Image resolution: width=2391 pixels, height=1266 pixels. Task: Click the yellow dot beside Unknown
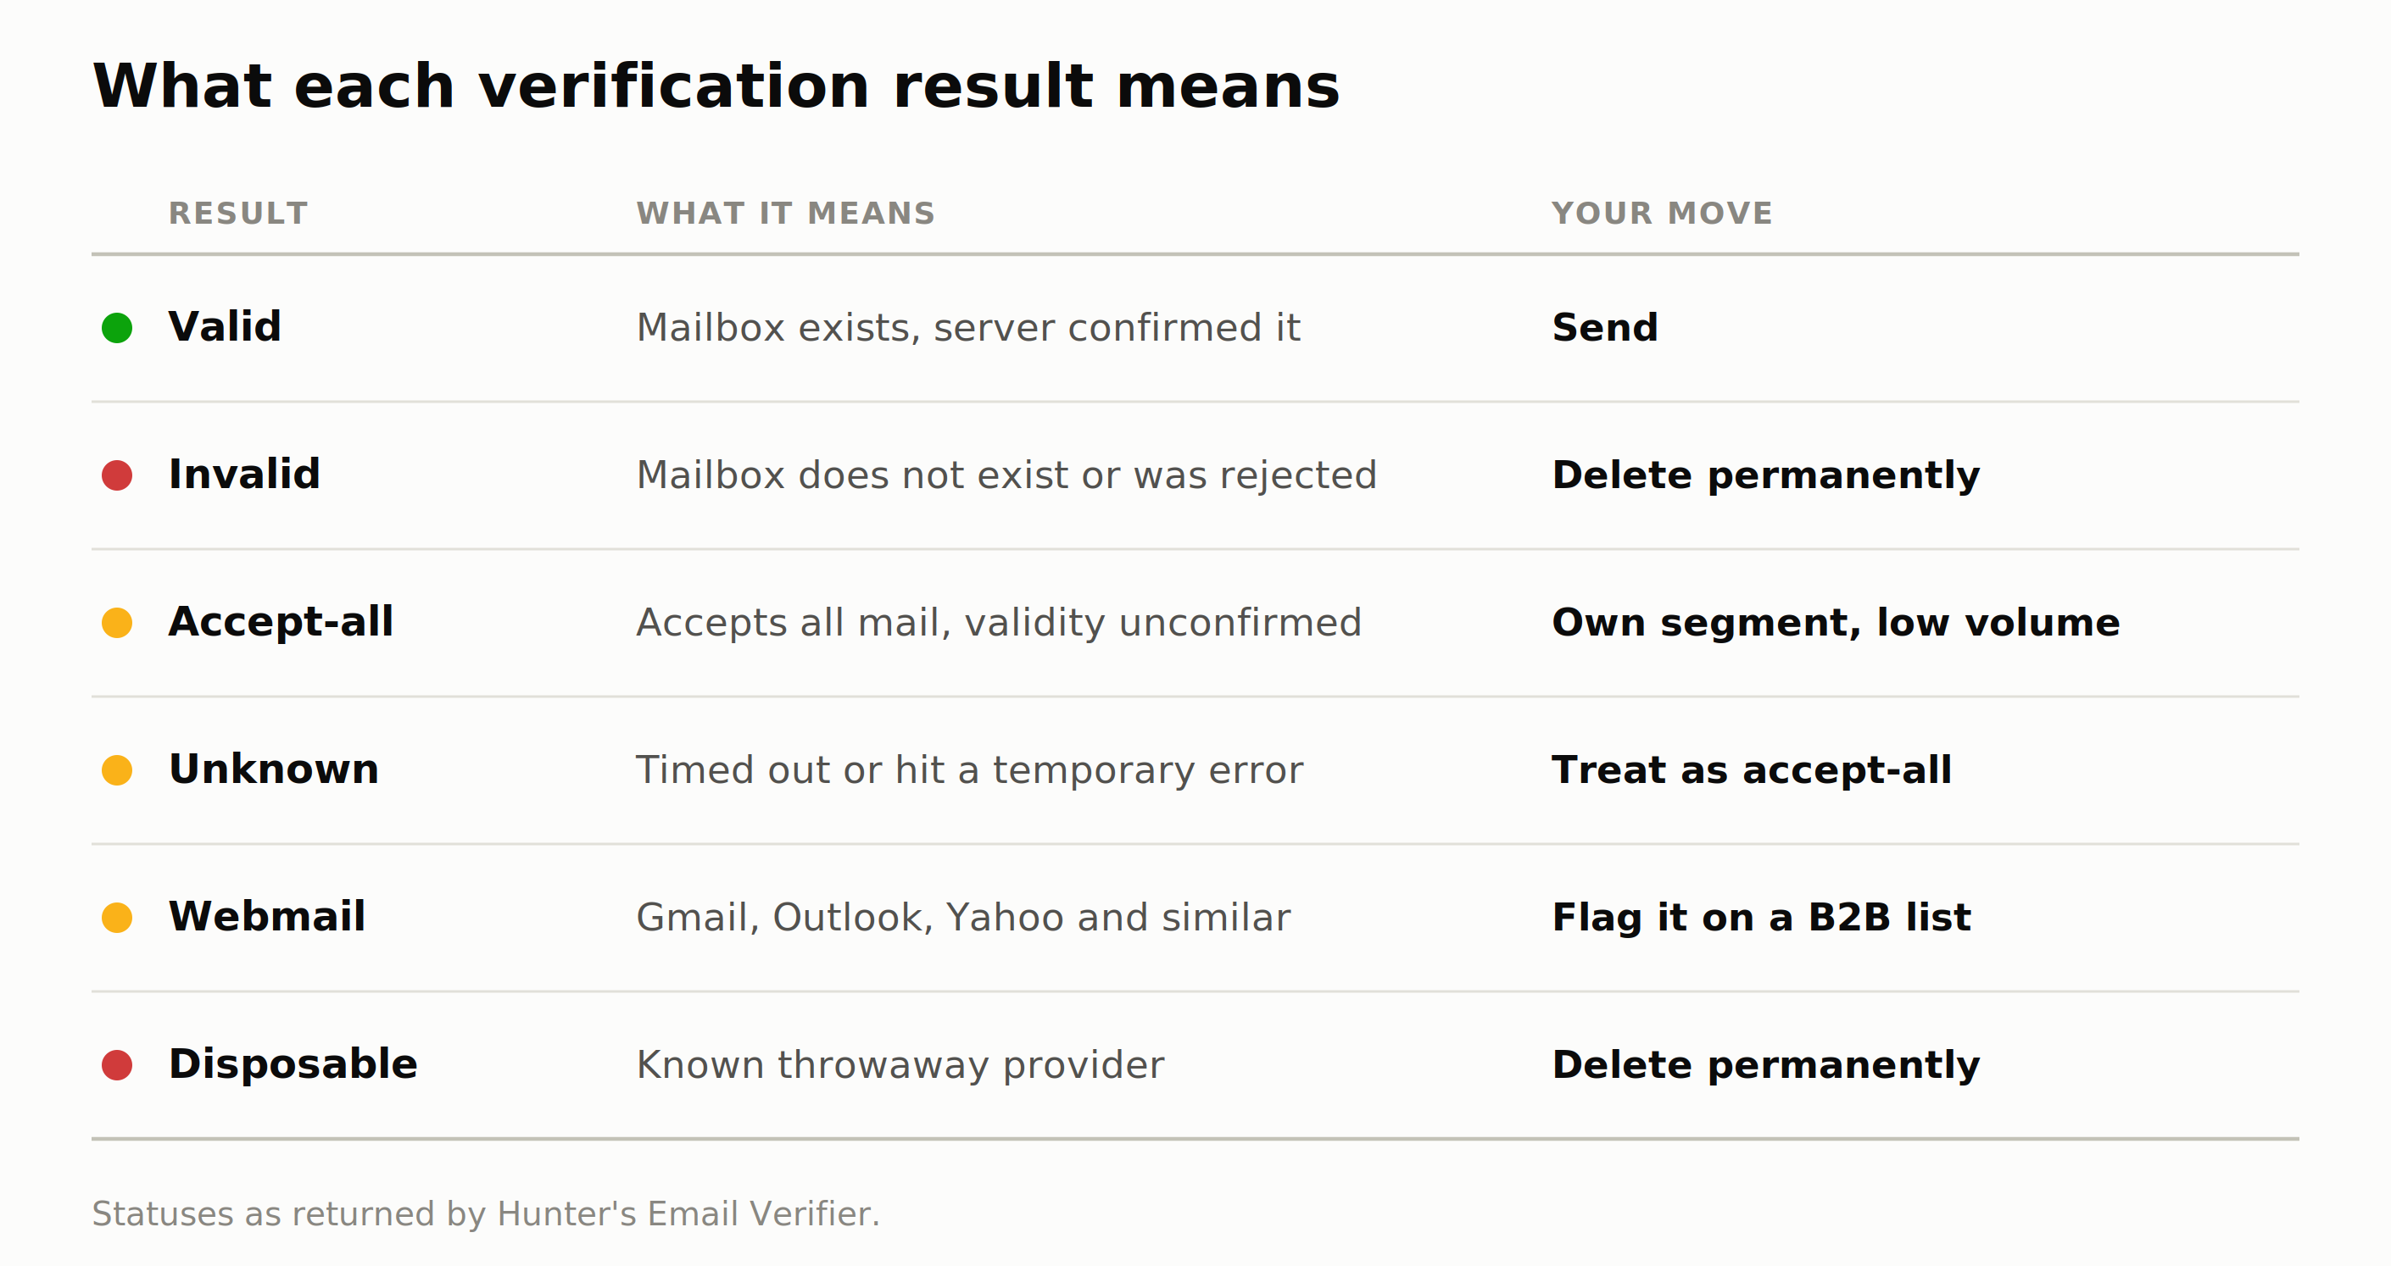coord(117,769)
